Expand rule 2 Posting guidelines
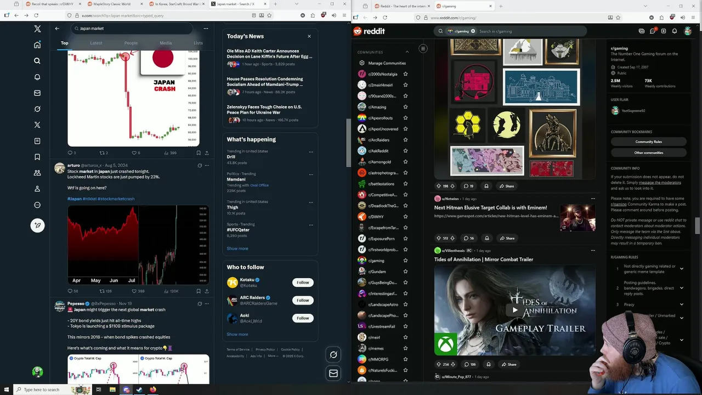The width and height of the screenshot is (702, 395). click(x=682, y=288)
